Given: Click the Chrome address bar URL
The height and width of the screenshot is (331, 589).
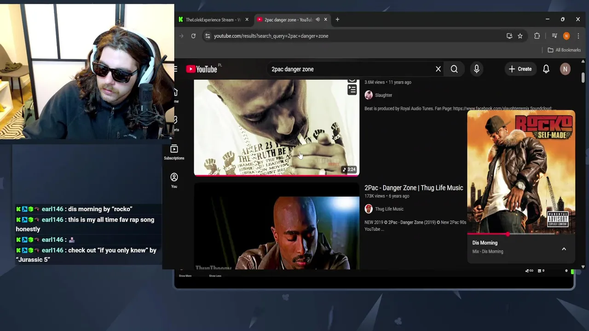Looking at the screenshot, I should coord(271,36).
